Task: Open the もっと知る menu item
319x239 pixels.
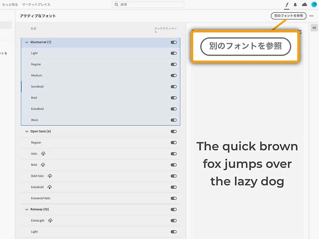Action: [10, 5]
